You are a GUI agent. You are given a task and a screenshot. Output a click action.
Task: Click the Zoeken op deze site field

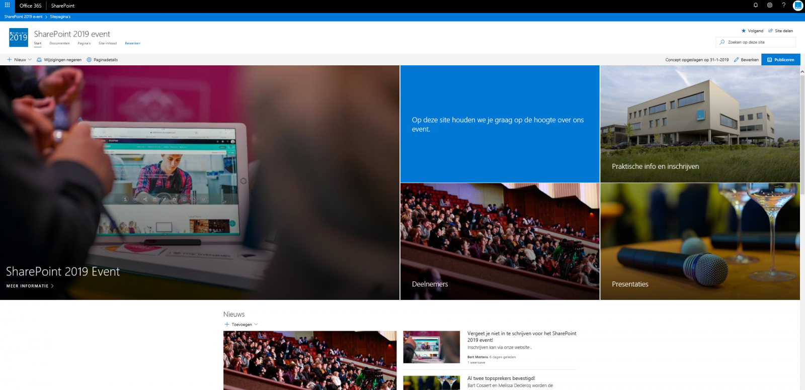click(x=756, y=42)
